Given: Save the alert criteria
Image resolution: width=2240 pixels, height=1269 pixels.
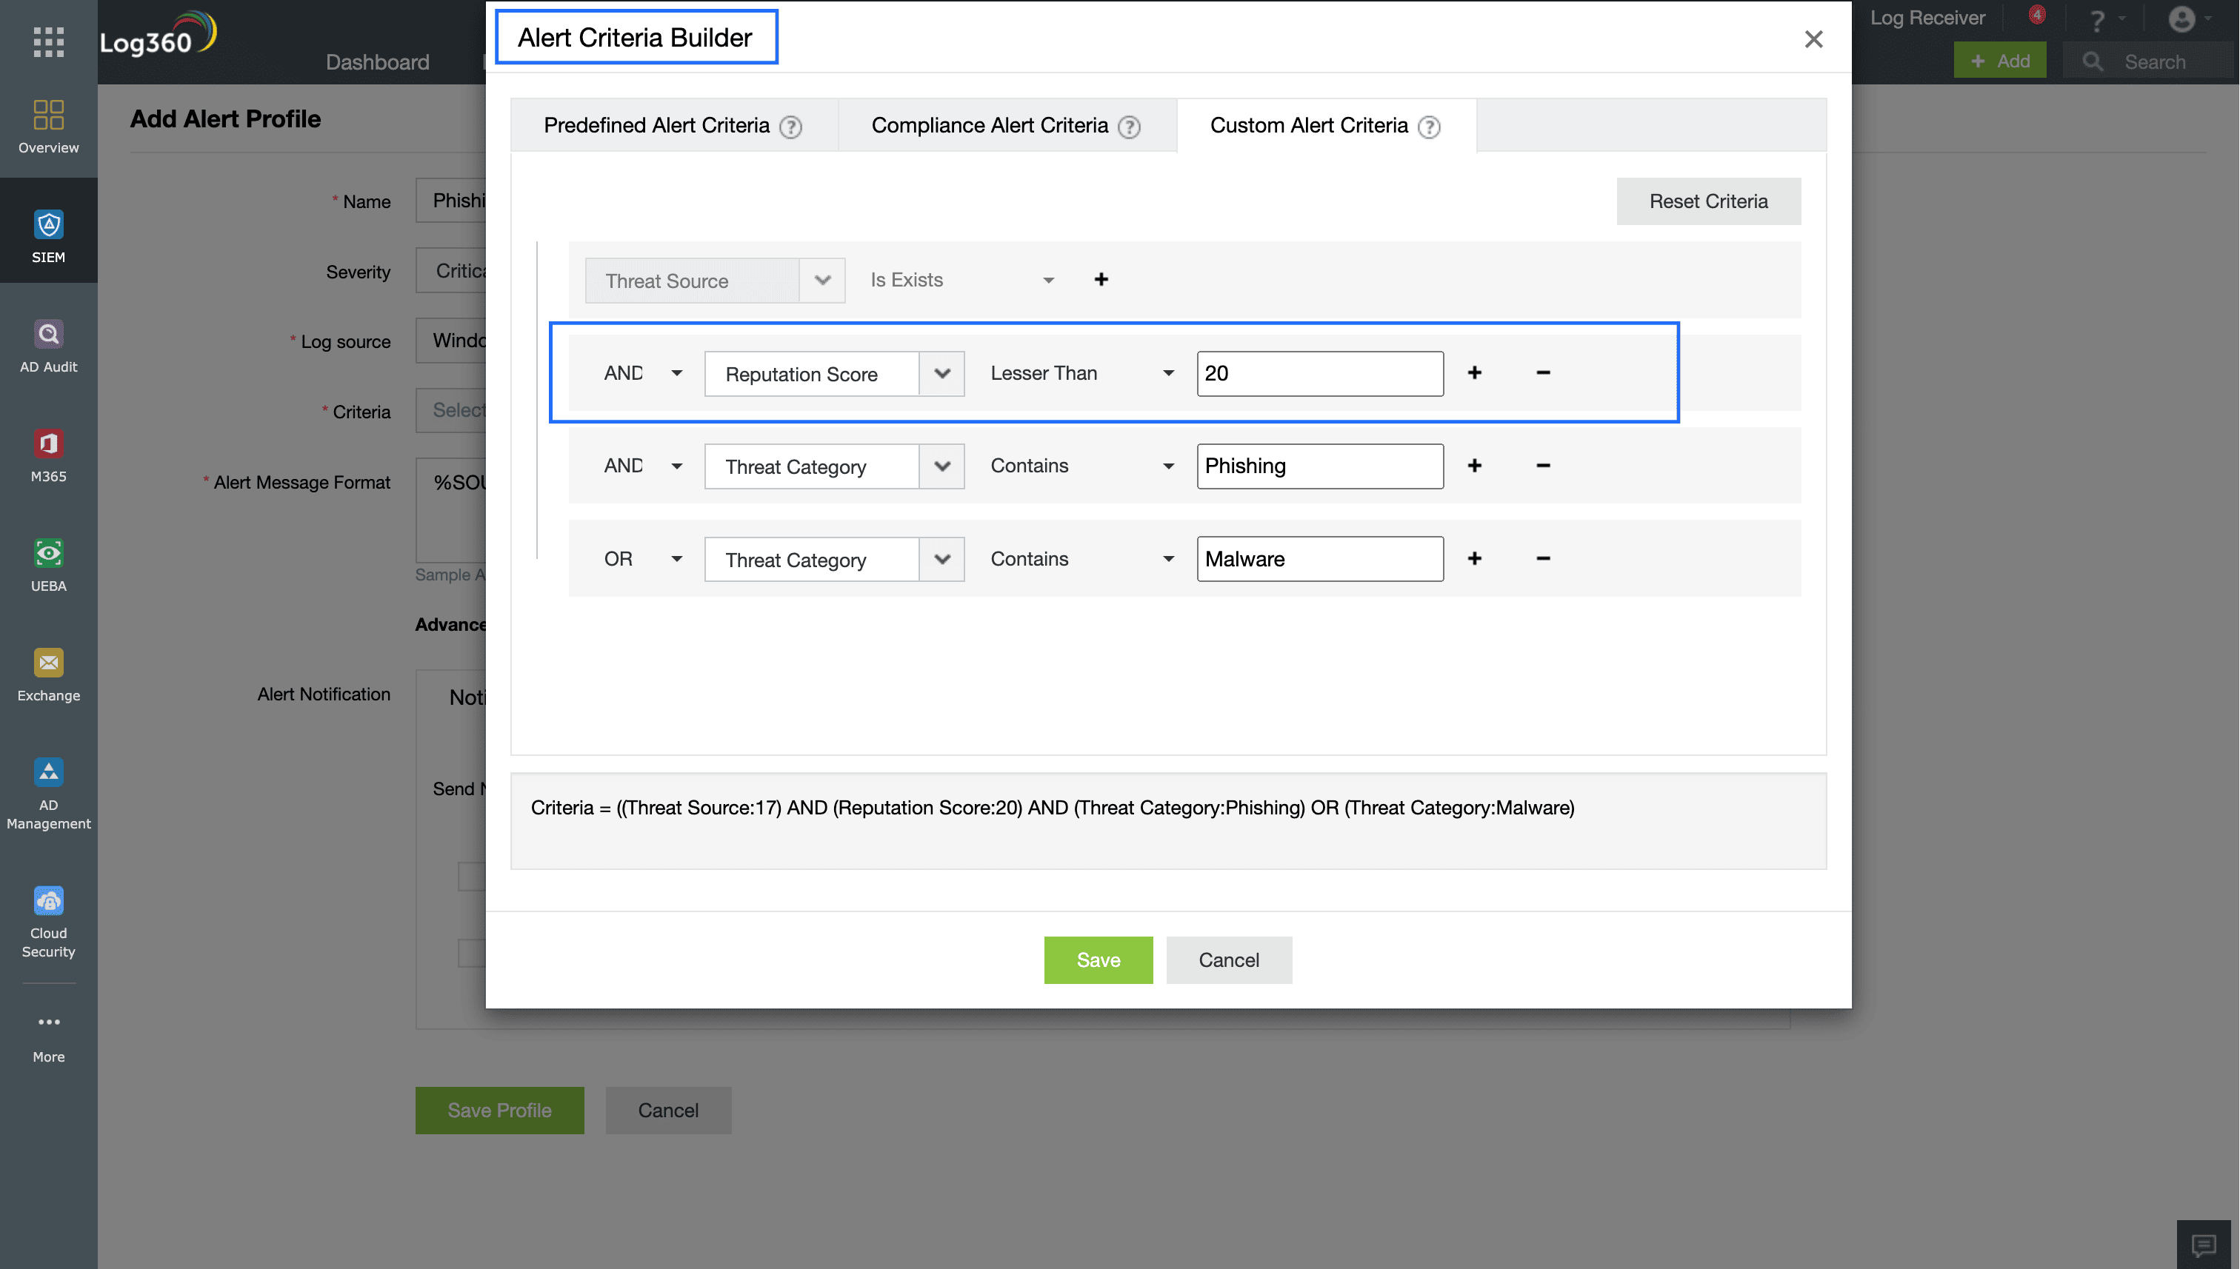Looking at the screenshot, I should [x=1098, y=960].
